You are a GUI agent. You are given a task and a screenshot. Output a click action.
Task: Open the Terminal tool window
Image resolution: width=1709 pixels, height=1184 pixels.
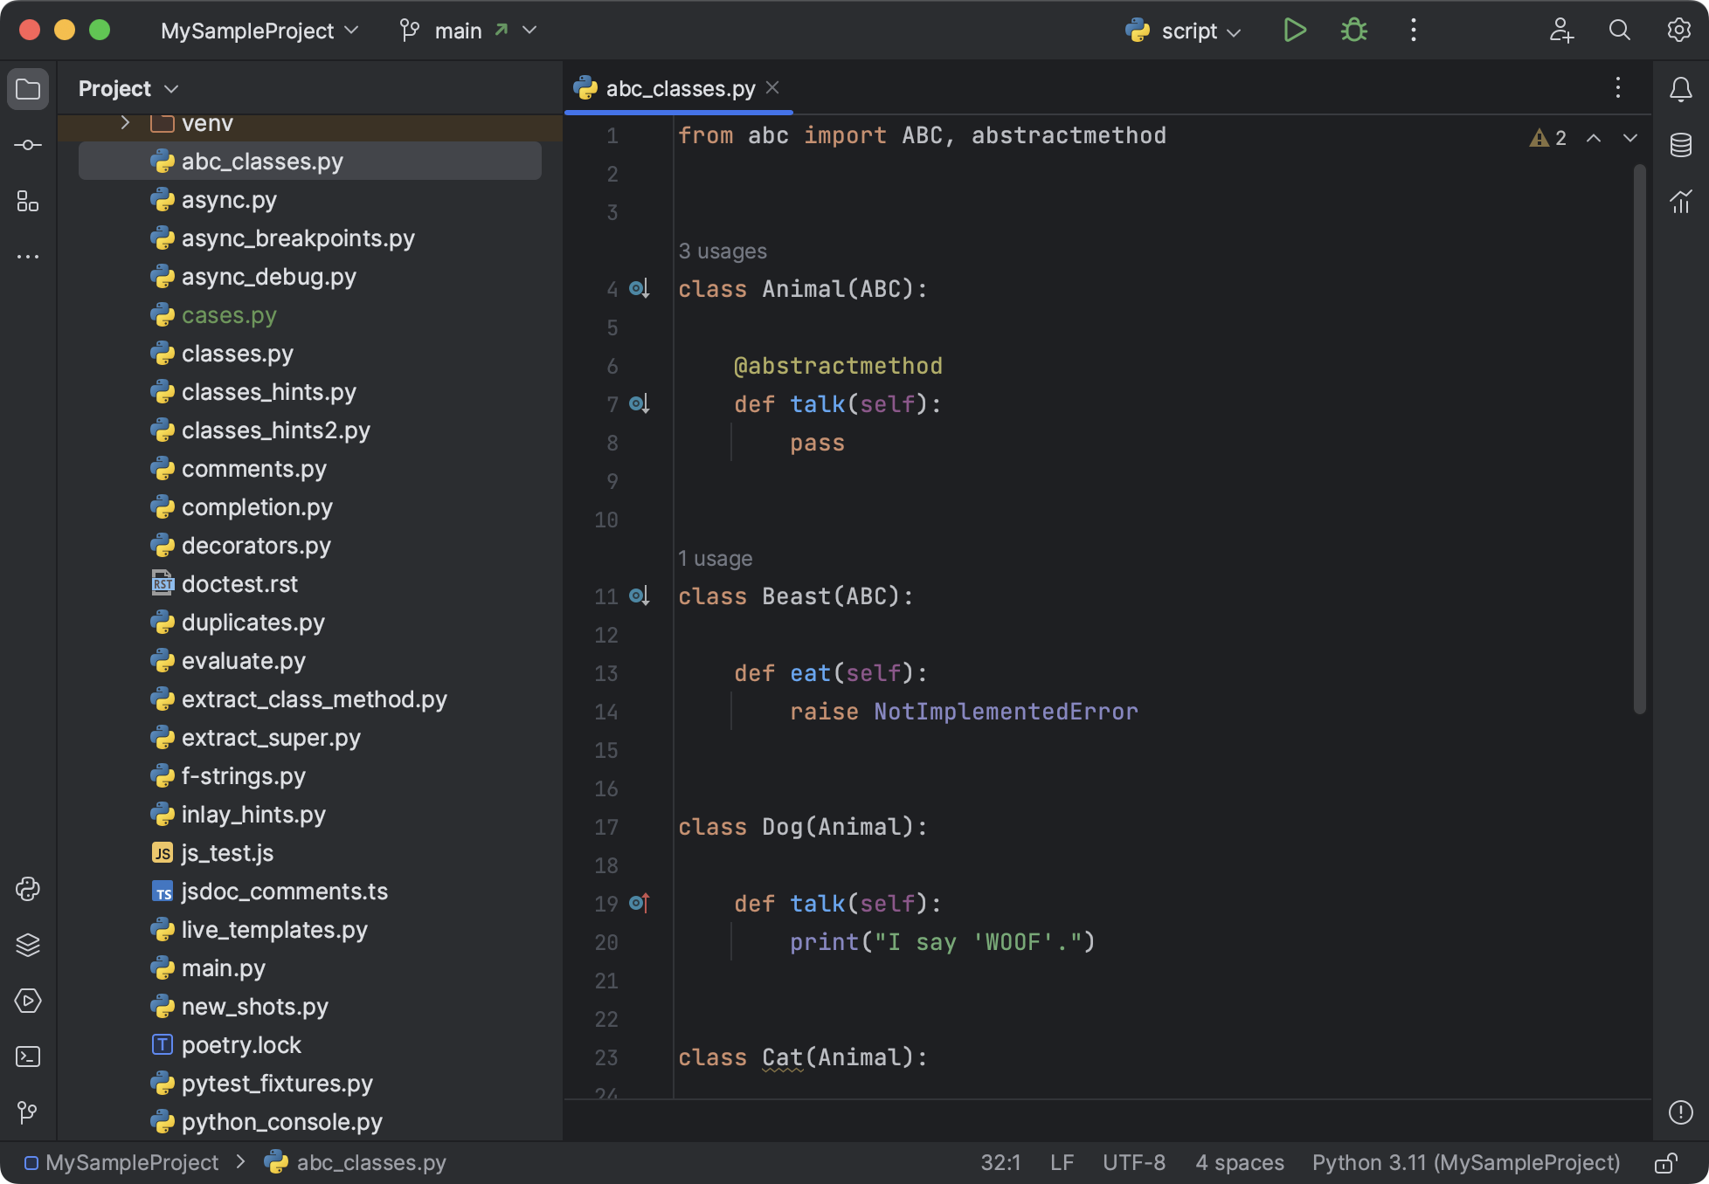tap(27, 1057)
